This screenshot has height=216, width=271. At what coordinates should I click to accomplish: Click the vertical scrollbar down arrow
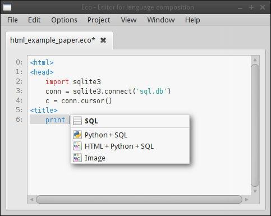click(x=255, y=191)
